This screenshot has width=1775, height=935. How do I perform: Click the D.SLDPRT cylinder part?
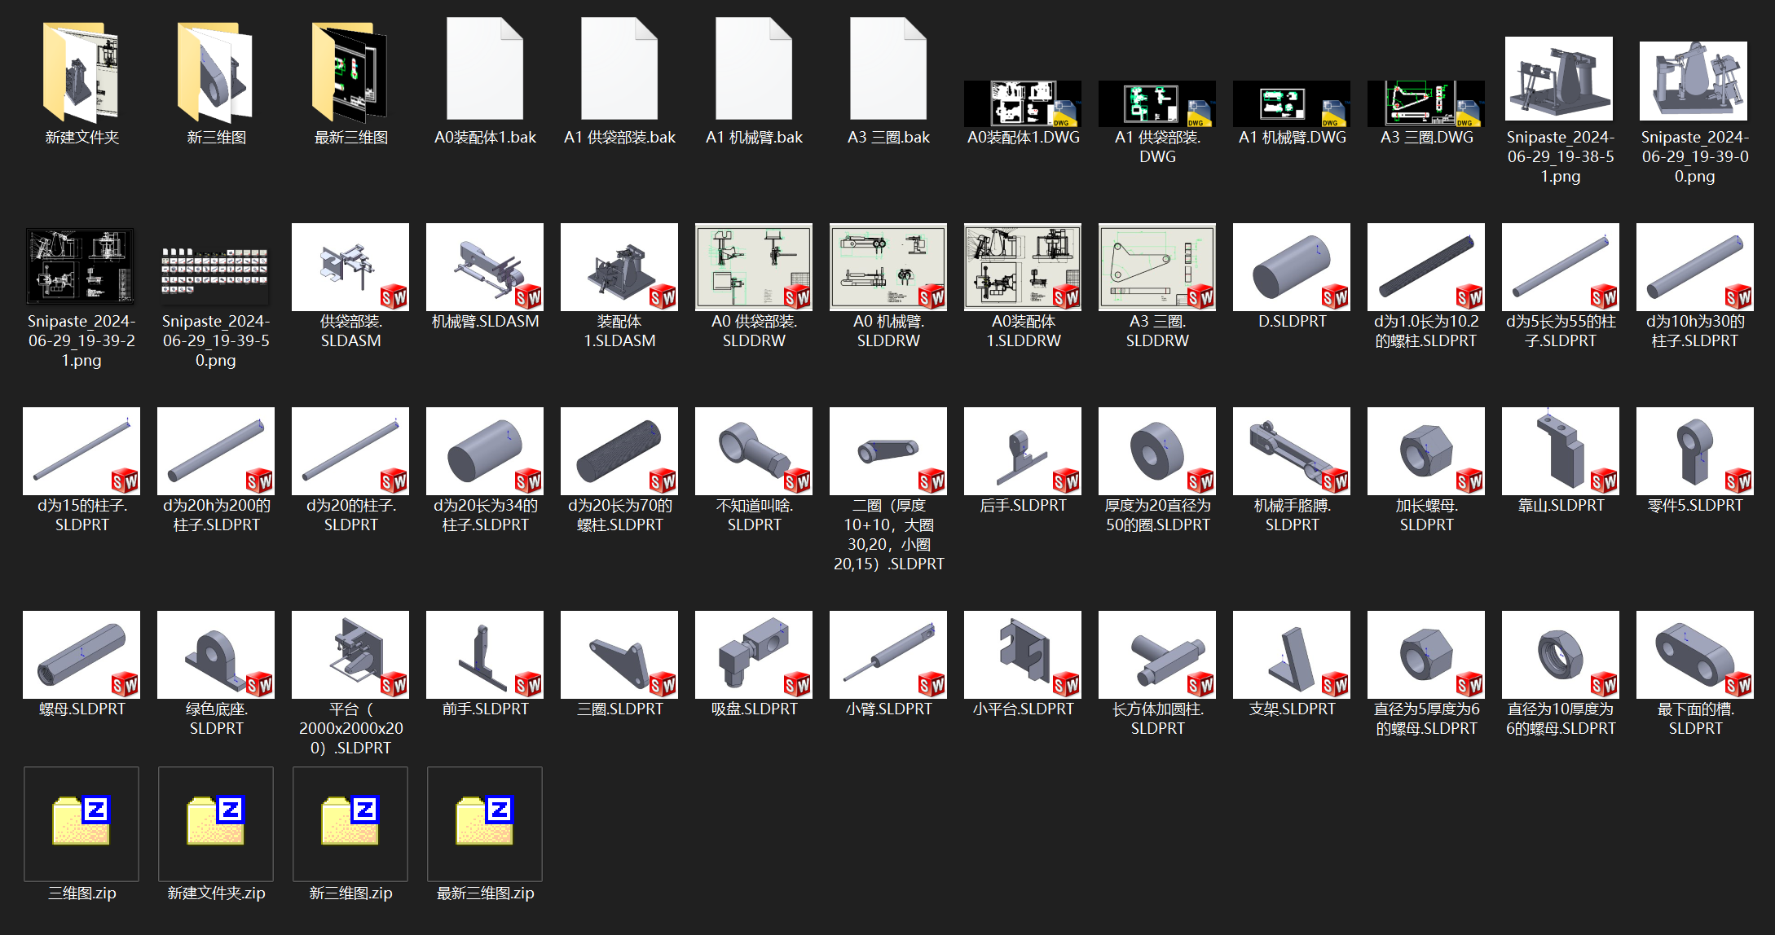coord(1292,267)
